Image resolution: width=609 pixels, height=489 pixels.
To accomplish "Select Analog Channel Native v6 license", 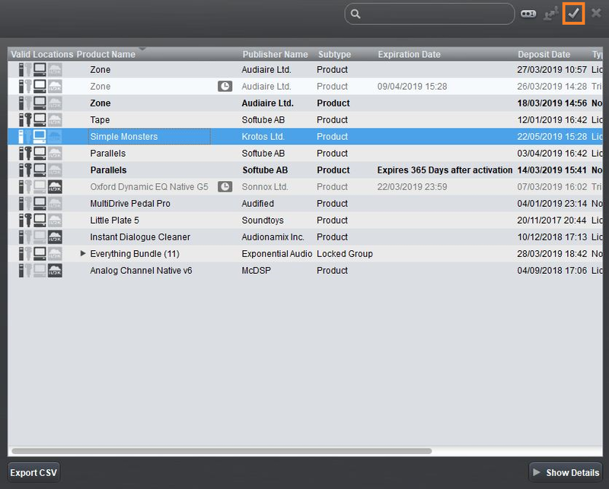I will click(305, 270).
